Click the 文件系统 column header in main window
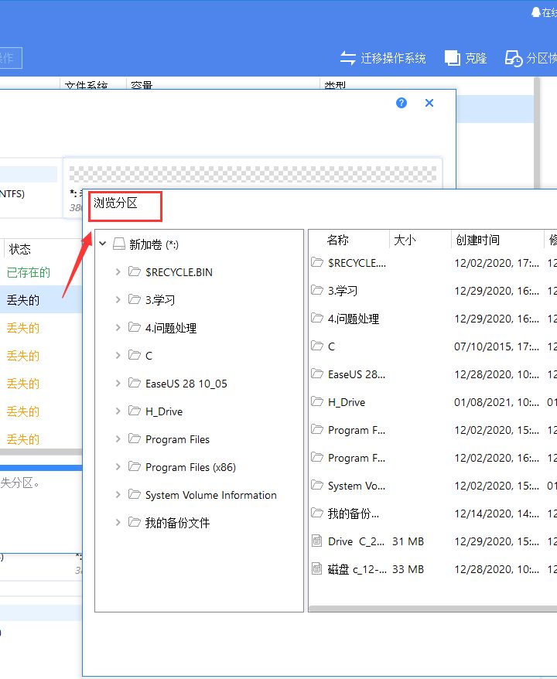 (86, 85)
